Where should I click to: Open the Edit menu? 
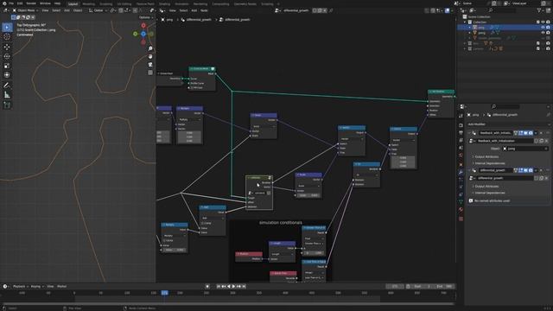pos(20,3)
